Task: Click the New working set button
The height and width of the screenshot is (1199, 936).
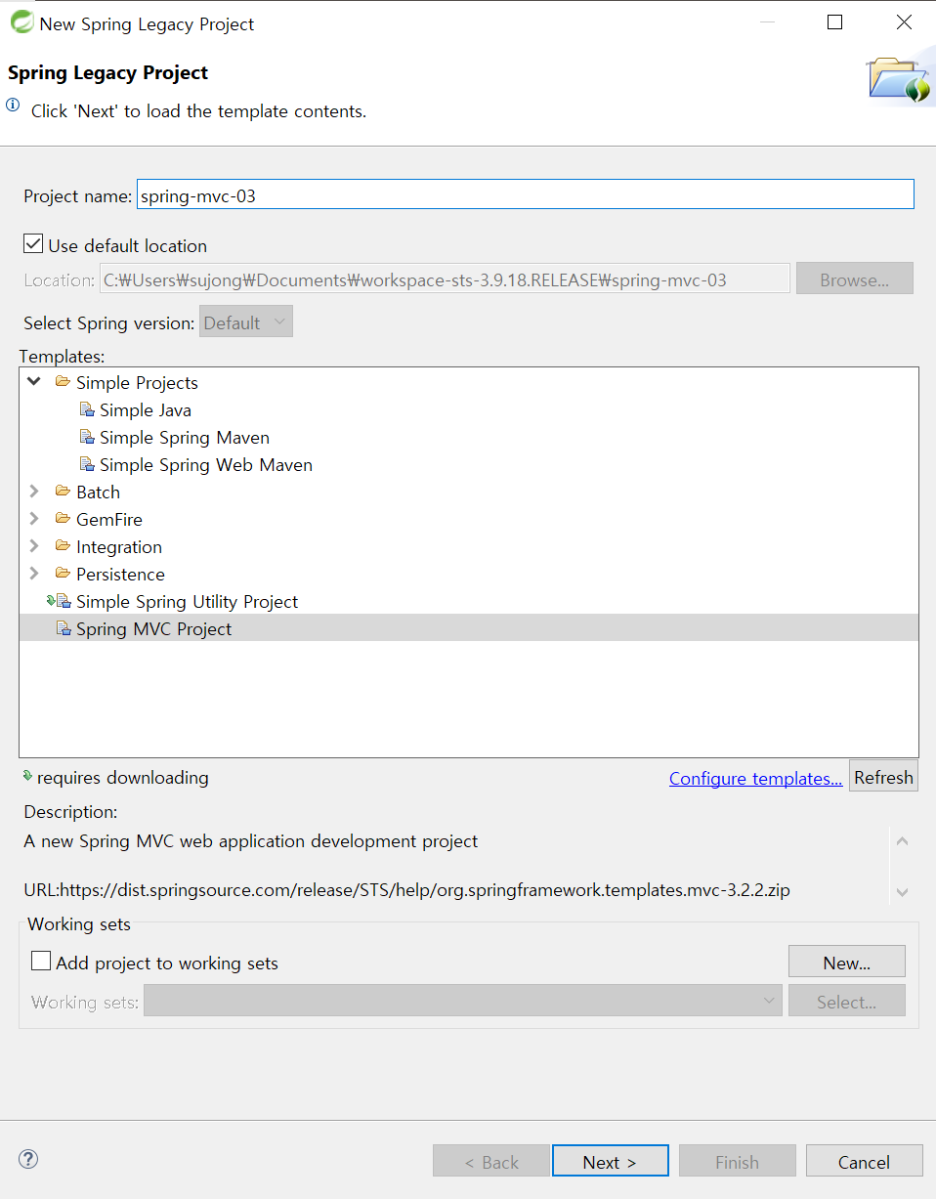Action: click(847, 963)
